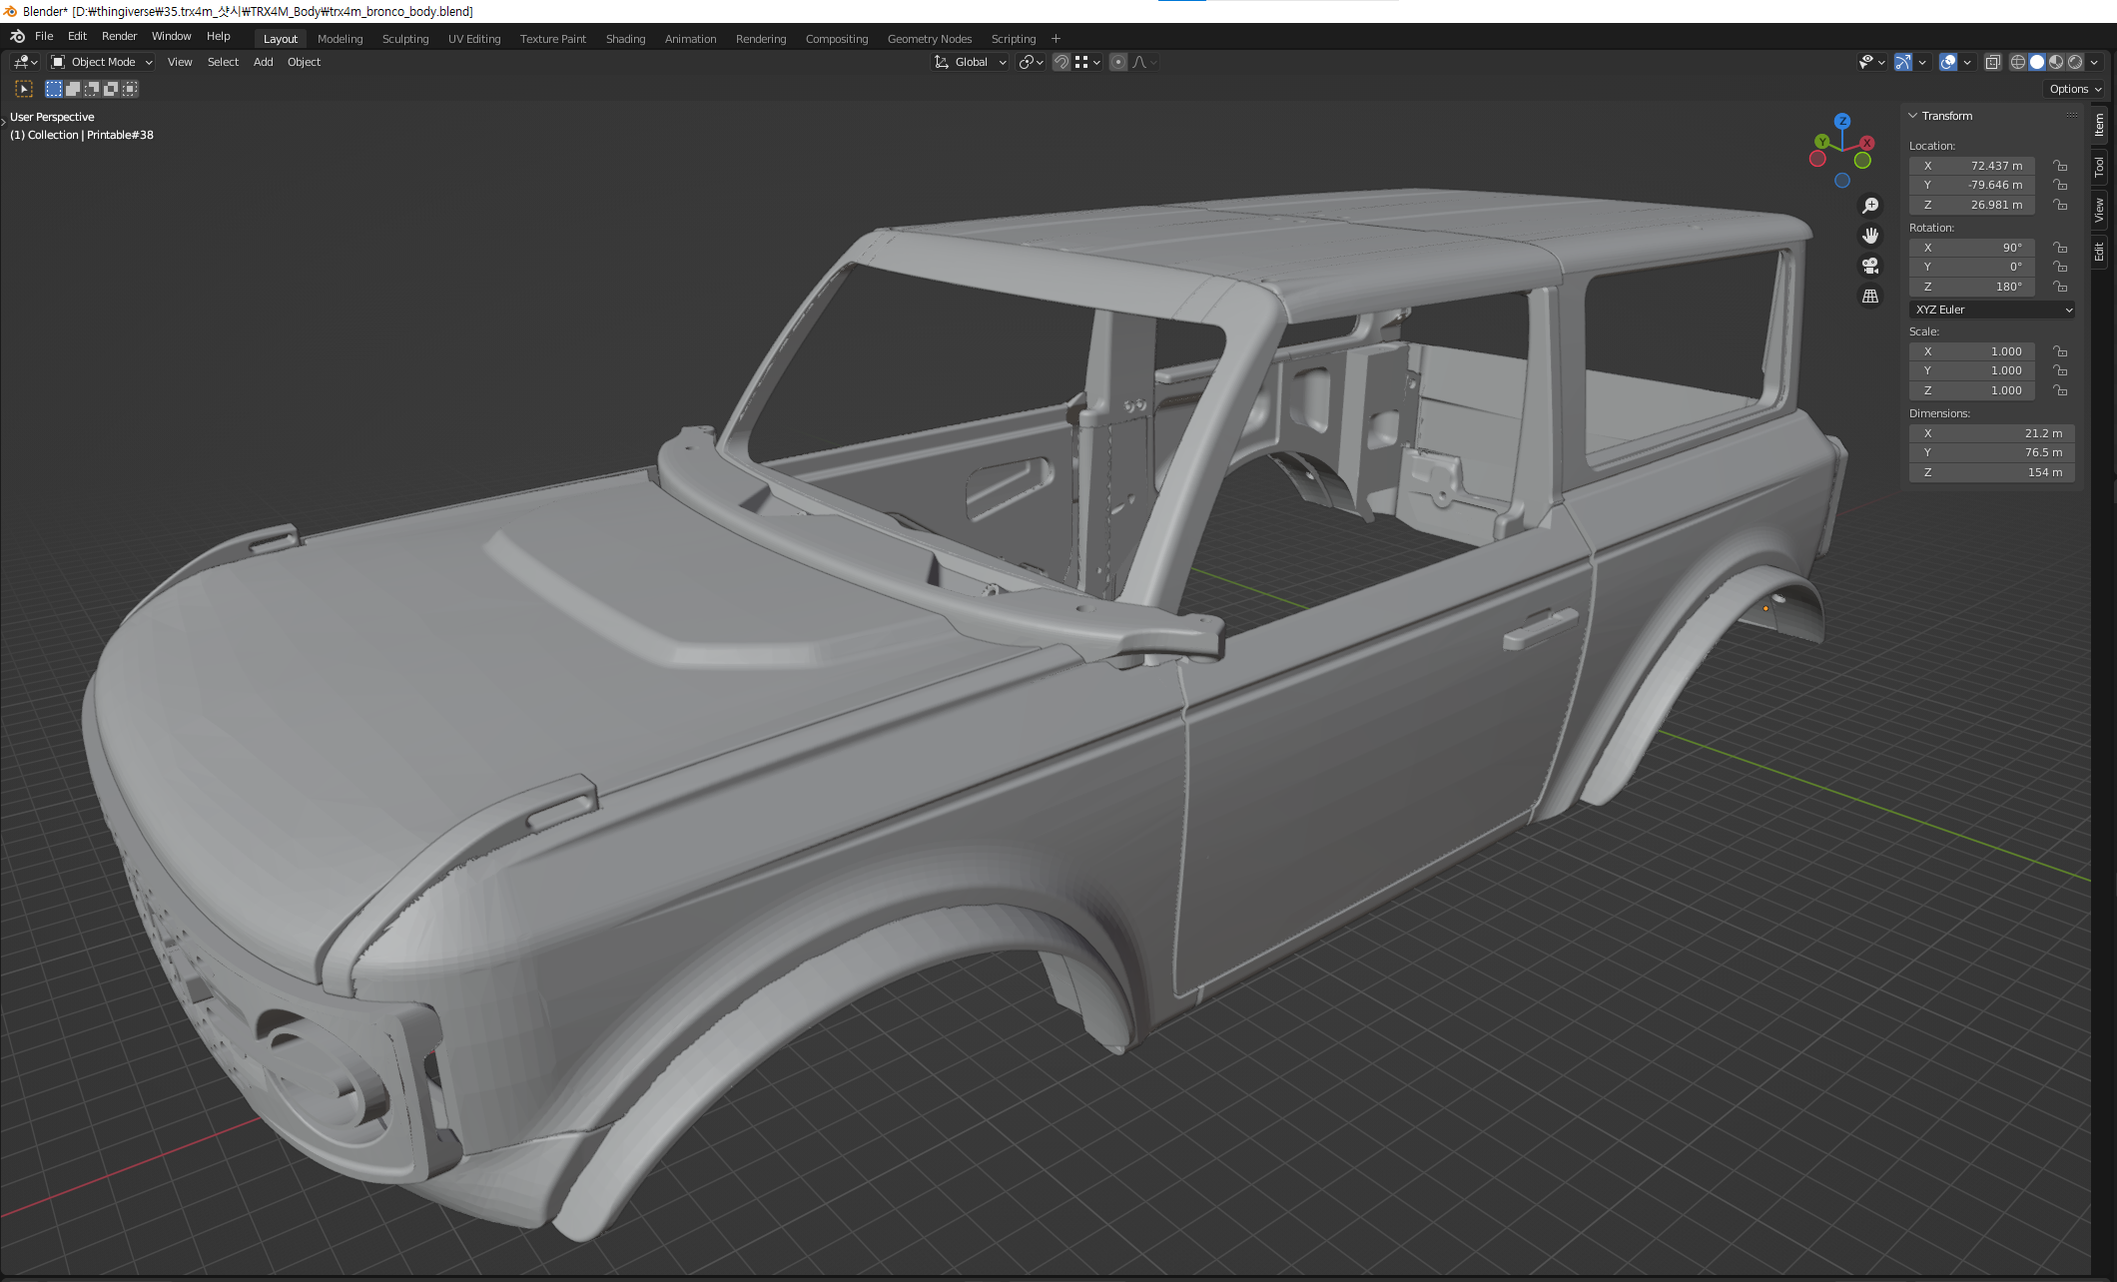Collapse the Transform panel

1913,116
